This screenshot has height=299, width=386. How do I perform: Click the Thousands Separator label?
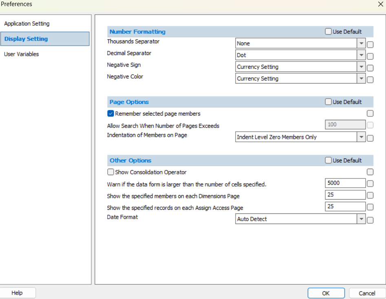coord(133,41)
